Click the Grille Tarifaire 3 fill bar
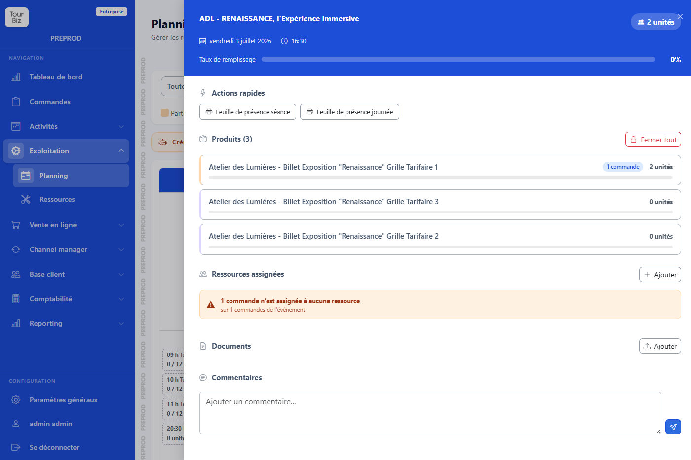 coord(441,212)
